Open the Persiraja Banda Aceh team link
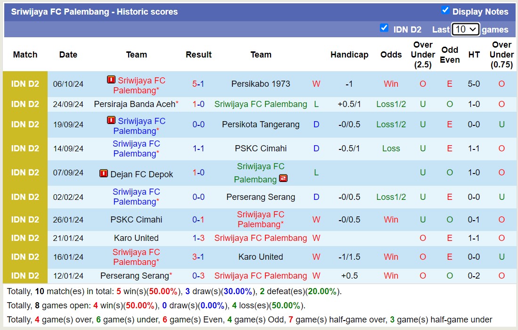Viewport: 518px width, 330px height. 134,104
